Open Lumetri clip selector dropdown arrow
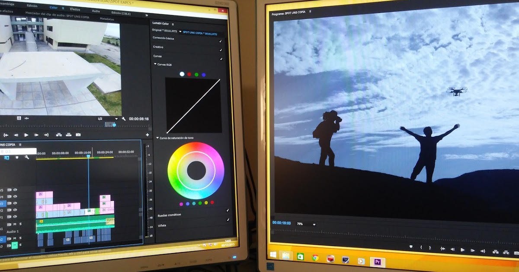519x272 pixels. [180, 32]
